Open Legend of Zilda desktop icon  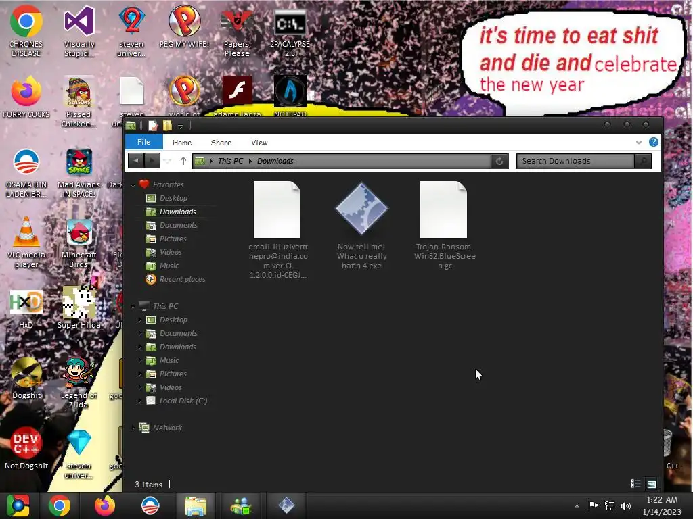(x=79, y=382)
